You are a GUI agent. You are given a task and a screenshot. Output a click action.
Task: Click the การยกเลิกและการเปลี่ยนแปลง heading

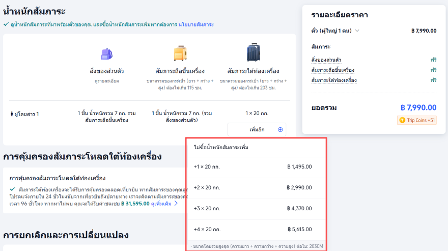[x=66, y=235]
